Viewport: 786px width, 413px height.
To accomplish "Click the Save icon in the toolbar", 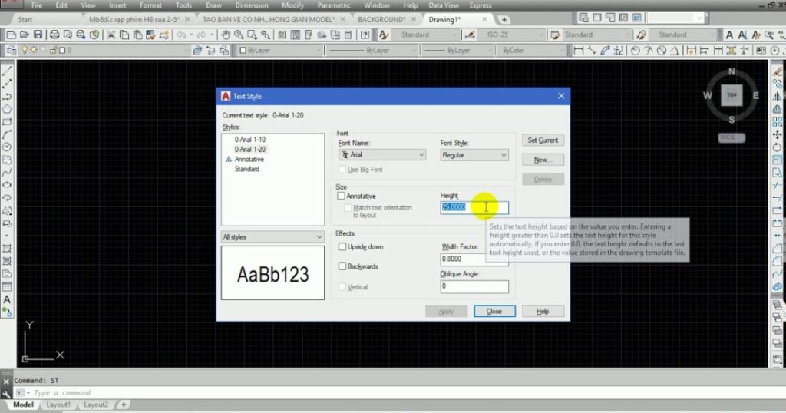I will [38, 35].
